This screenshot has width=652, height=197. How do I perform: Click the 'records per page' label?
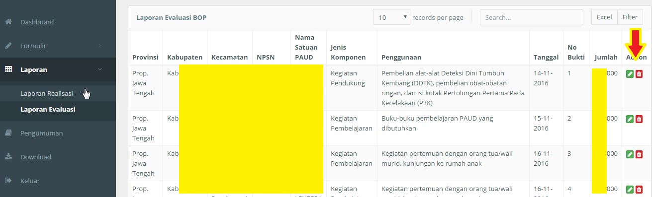pyautogui.click(x=438, y=17)
